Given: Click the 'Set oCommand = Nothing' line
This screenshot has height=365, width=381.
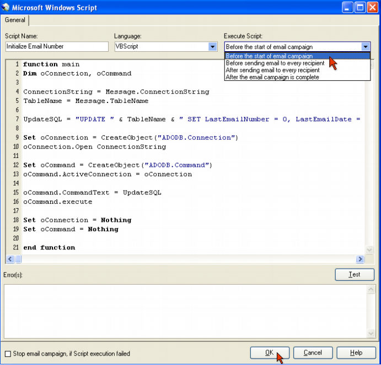Looking at the screenshot, I should [x=71, y=230].
